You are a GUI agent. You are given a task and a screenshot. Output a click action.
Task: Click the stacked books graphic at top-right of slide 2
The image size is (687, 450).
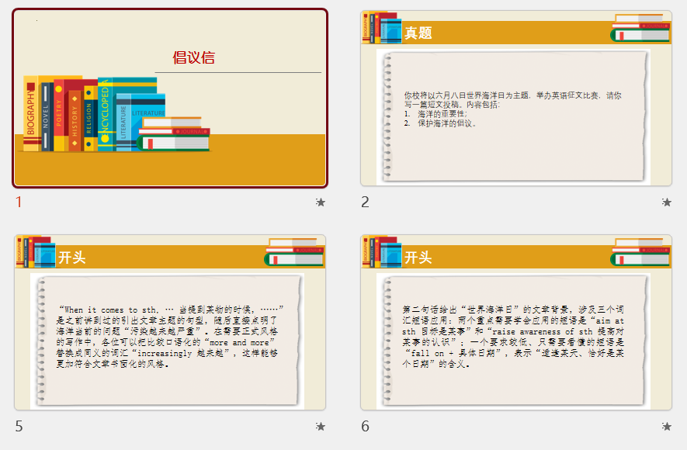click(x=640, y=28)
